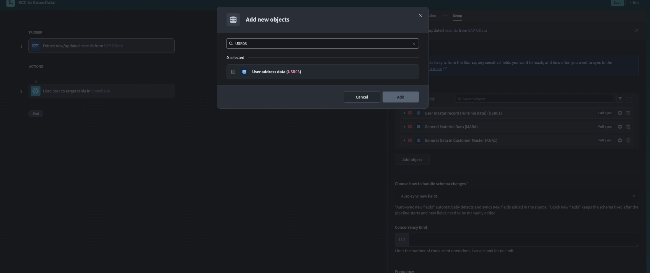Switch to the Setup tab
This screenshot has height=273, width=650.
[x=457, y=16]
